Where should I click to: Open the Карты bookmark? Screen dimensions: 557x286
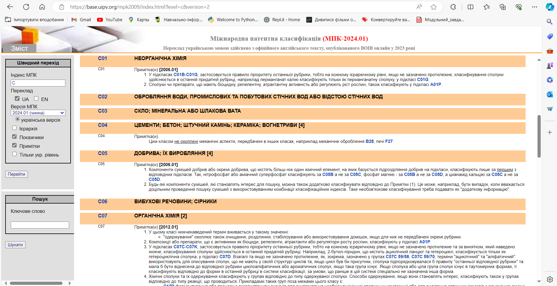point(139,20)
